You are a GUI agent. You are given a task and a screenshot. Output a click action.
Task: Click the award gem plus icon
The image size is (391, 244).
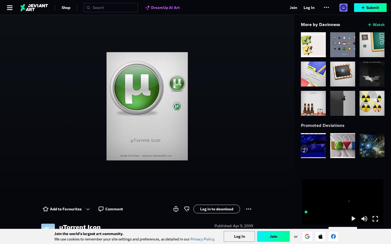pos(187,209)
